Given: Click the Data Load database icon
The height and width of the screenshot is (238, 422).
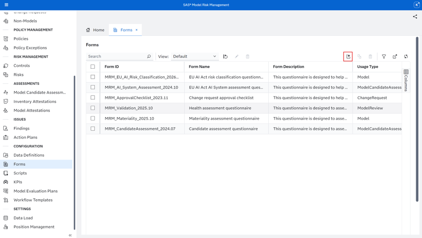Looking at the screenshot, I should [5, 218].
